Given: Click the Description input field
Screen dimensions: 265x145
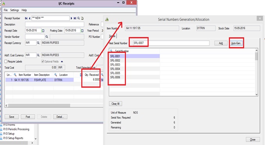Looking at the screenshot, I should point(55,24).
